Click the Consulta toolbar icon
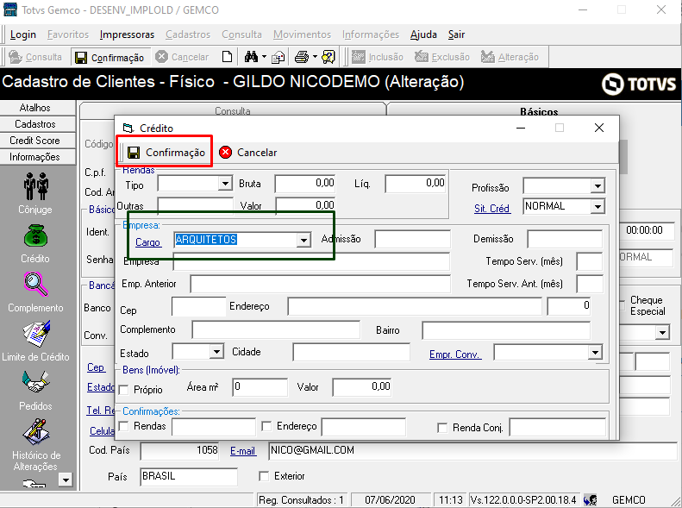Screen dimensions: 682x508 (x=16, y=57)
